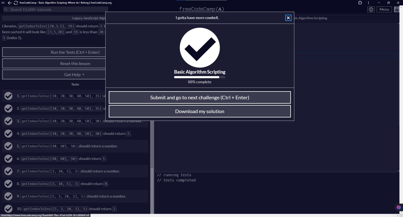
Task: Click 'I gotta have more cowbell.' dialog title
Action: coord(197,18)
